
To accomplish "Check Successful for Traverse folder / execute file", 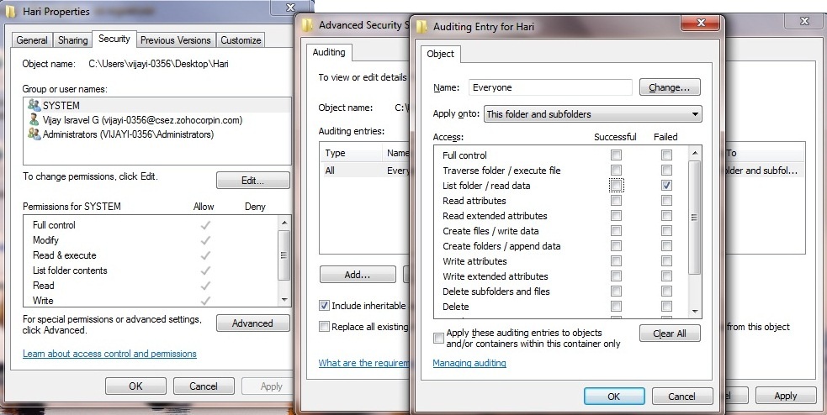I will [616, 171].
